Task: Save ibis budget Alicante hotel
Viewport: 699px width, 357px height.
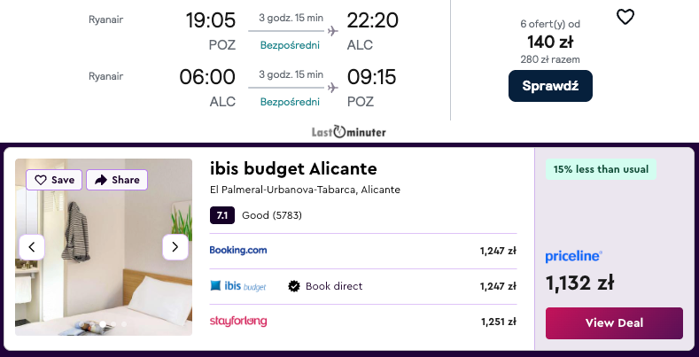Action: 54,180
